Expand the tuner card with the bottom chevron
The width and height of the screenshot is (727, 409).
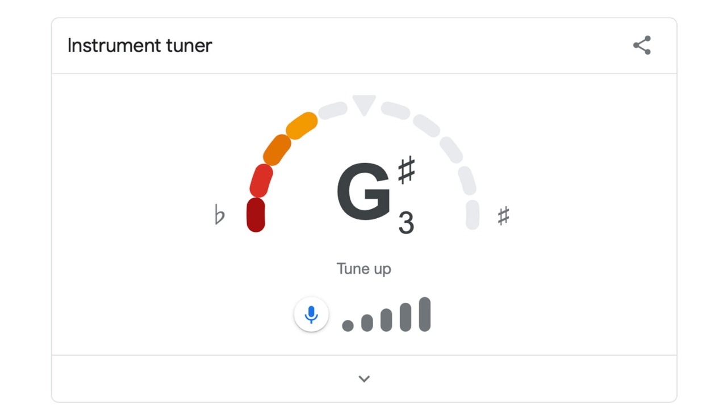[364, 379]
